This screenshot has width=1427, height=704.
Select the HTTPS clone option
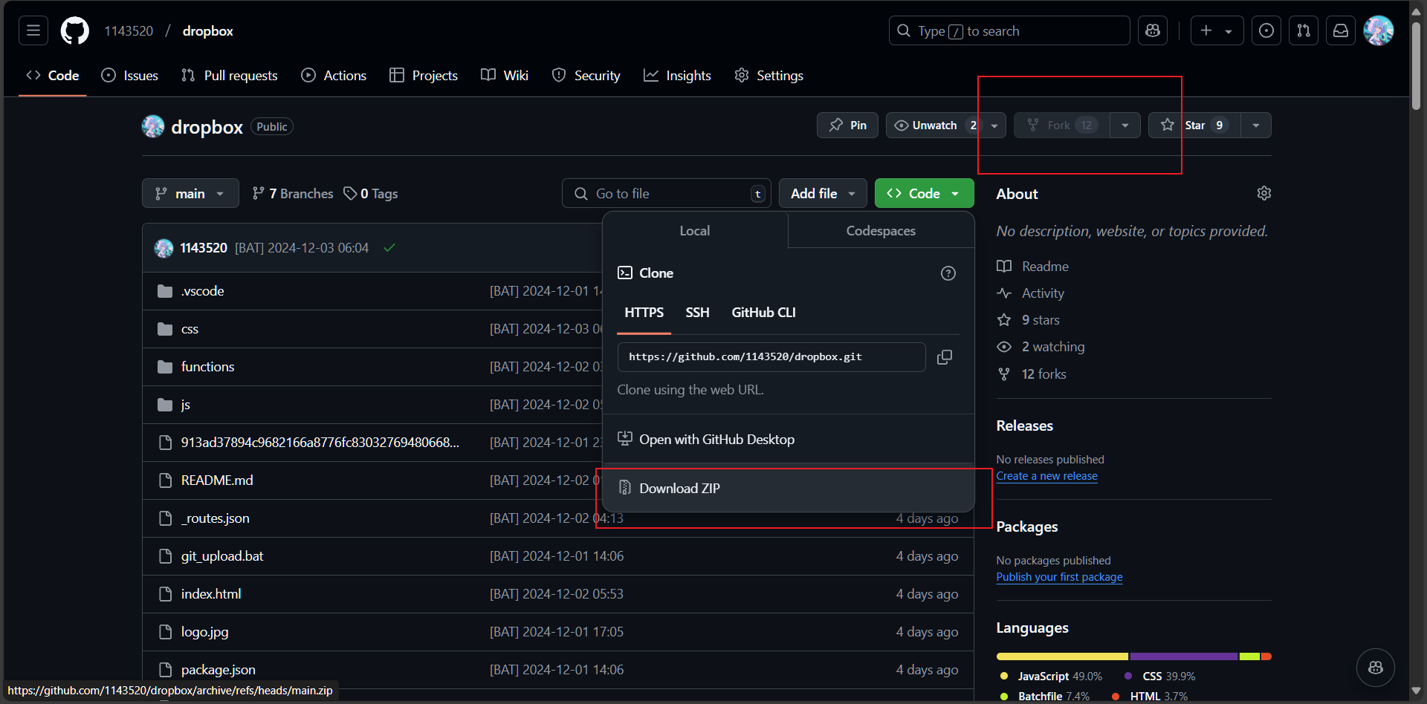(x=644, y=313)
